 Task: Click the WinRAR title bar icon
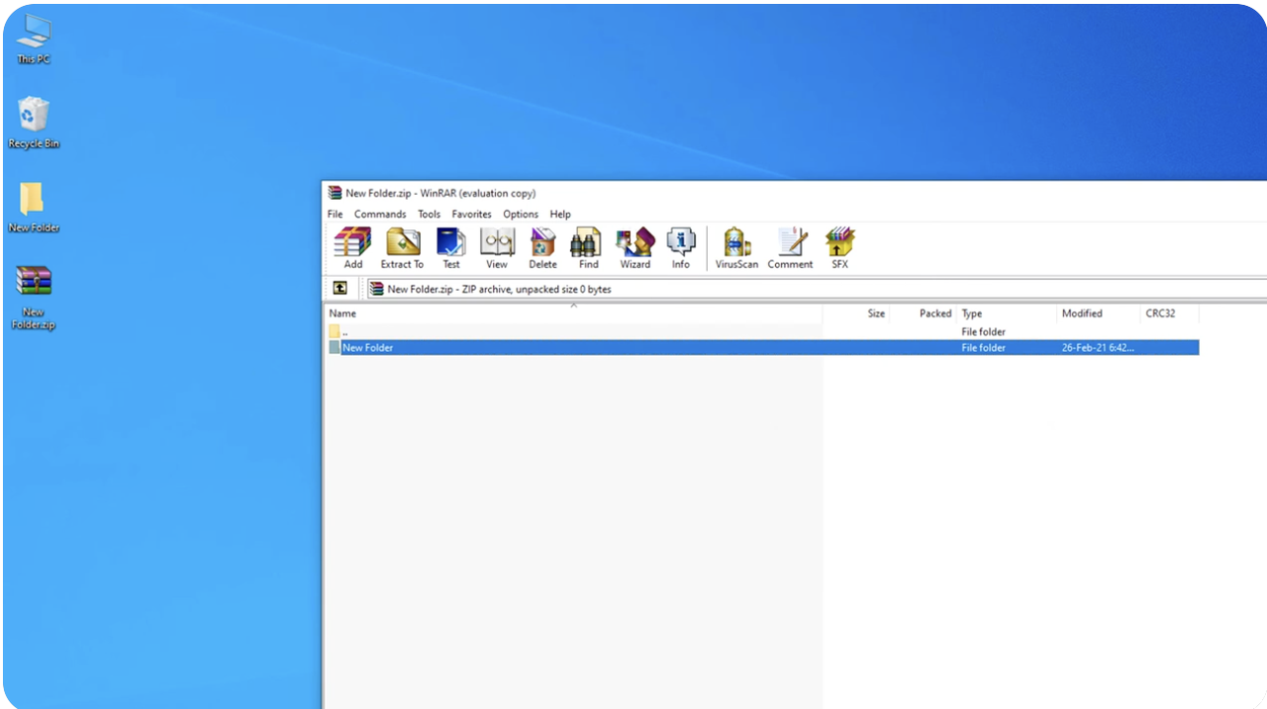(335, 193)
